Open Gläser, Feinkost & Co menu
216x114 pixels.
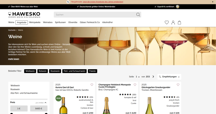click(x=90, y=22)
